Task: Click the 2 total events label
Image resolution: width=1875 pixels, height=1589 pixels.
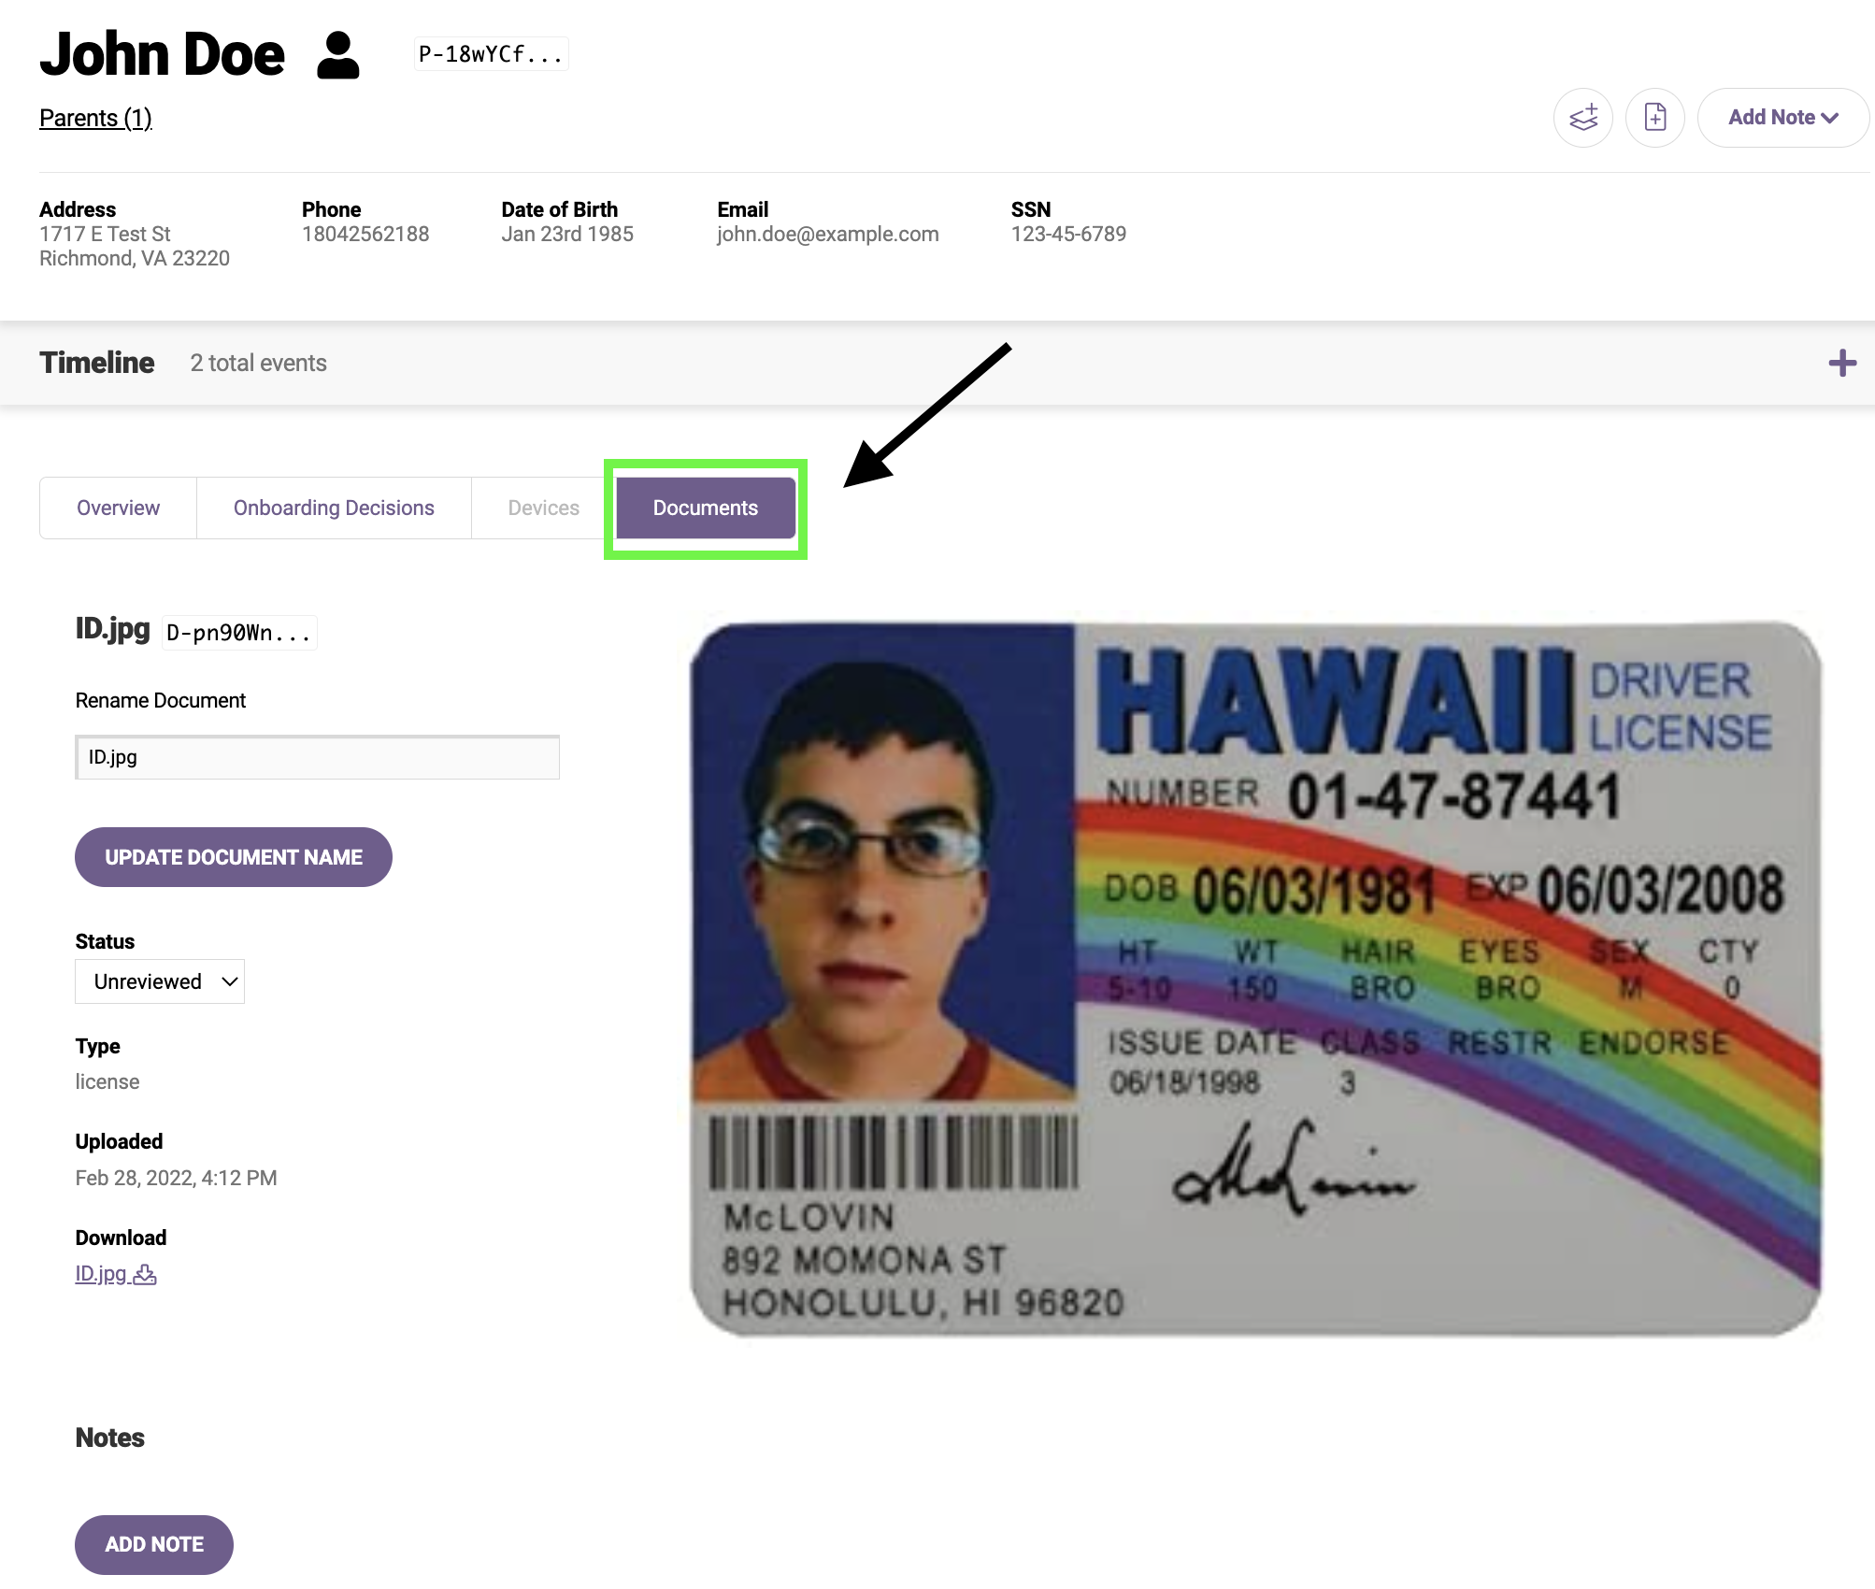Action: pyautogui.click(x=259, y=363)
